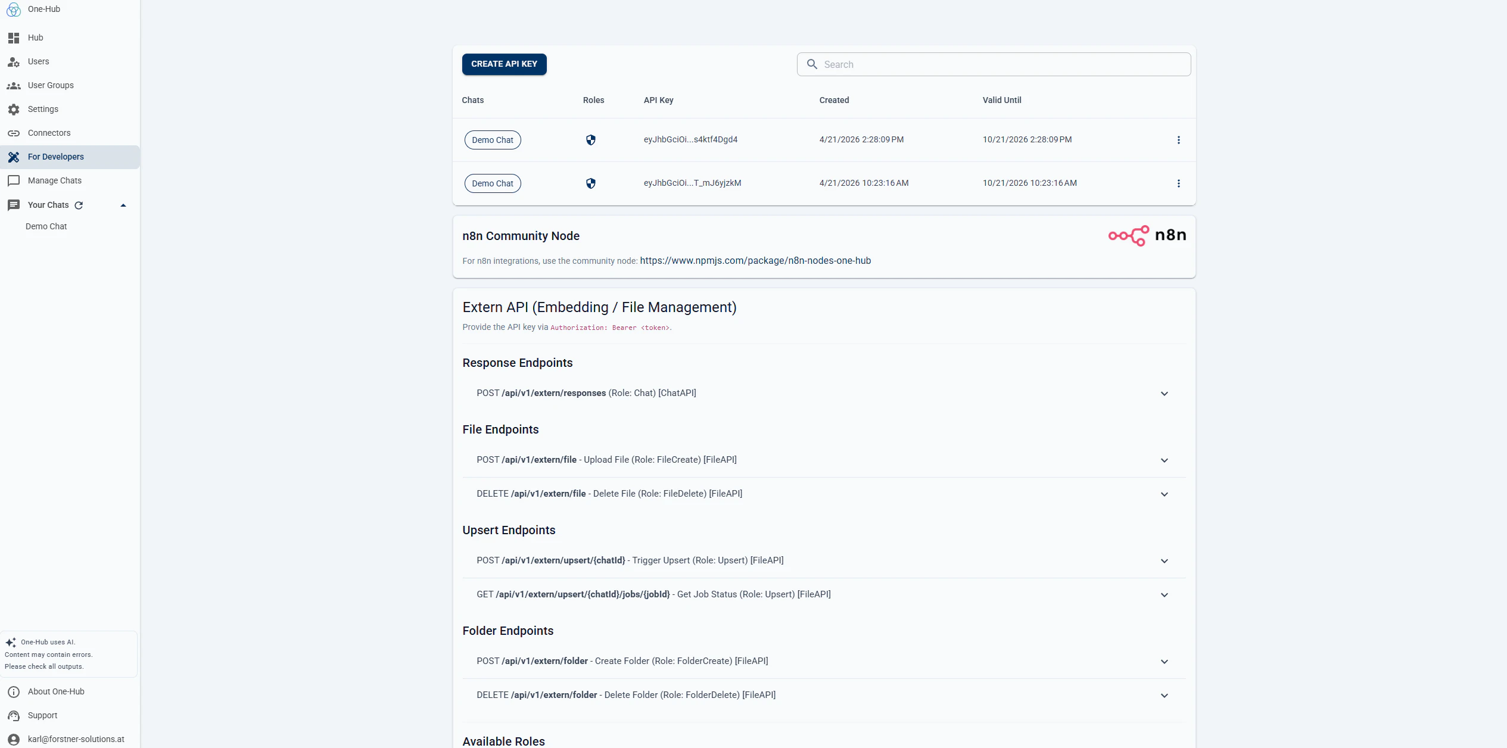The width and height of the screenshot is (1507, 748).
Task: Click Demo Chat chip in second key row
Action: (x=493, y=183)
